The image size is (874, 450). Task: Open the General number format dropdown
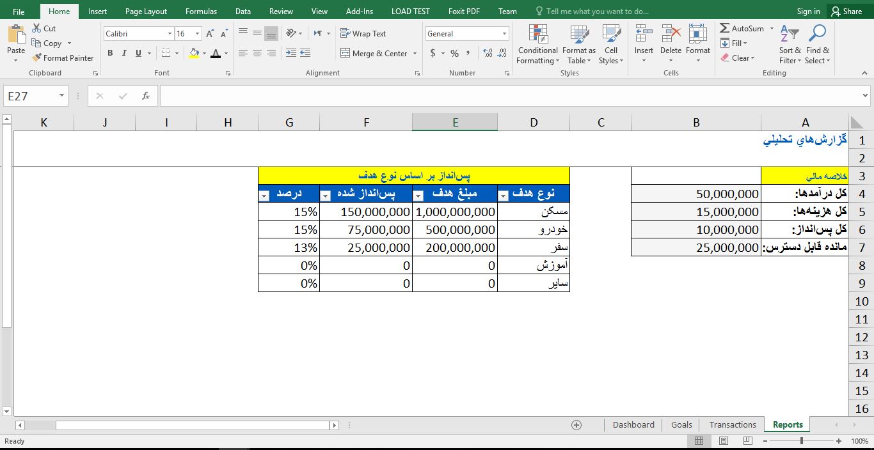pos(504,34)
